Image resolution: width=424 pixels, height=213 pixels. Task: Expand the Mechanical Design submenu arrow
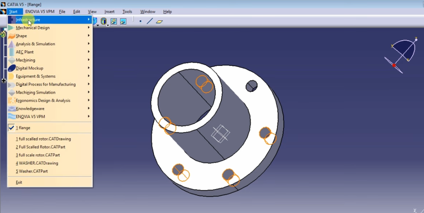pos(89,28)
